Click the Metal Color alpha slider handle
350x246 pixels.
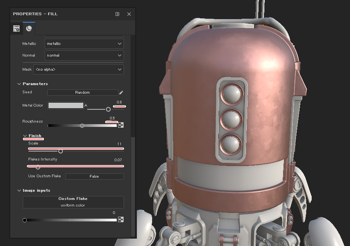coord(108,109)
